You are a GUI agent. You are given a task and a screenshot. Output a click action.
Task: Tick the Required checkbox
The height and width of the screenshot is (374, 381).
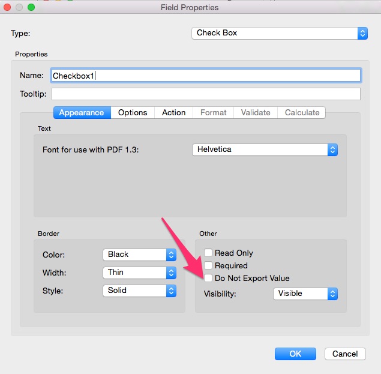(x=208, y=266)
